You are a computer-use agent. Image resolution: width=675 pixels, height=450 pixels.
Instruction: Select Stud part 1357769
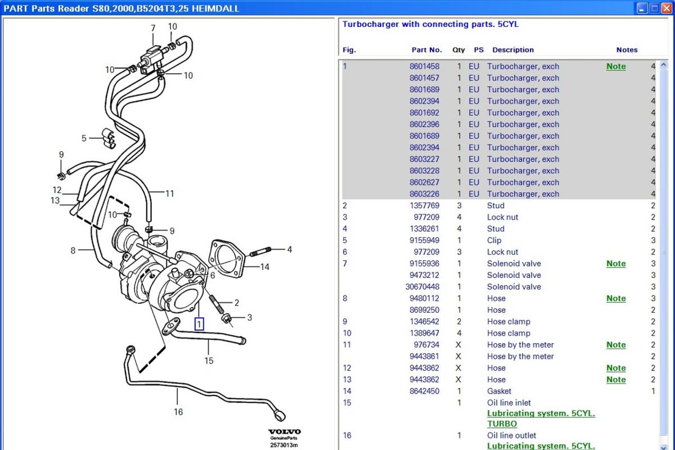(498, 206)
